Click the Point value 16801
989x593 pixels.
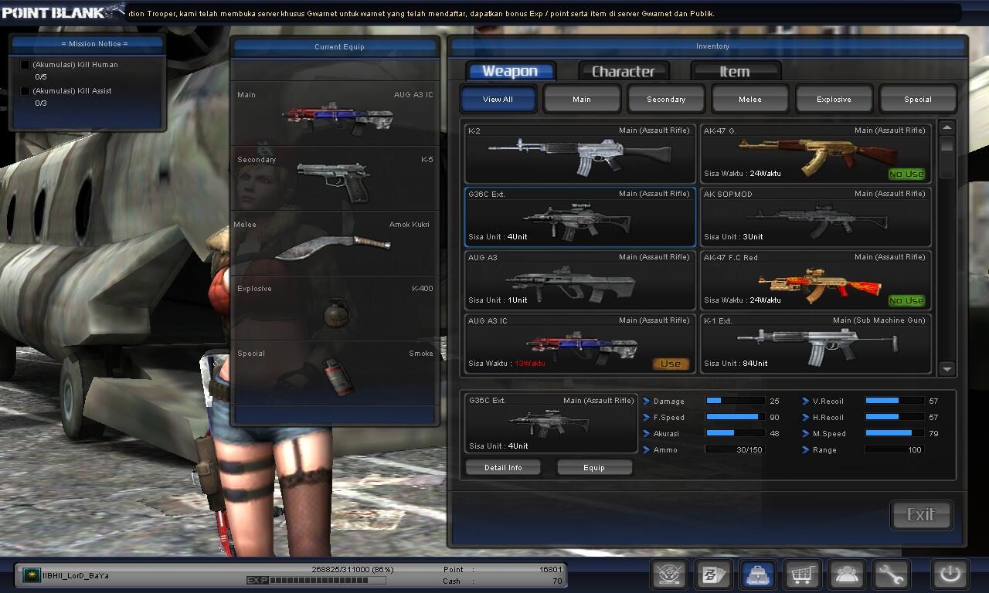(551, 569)
